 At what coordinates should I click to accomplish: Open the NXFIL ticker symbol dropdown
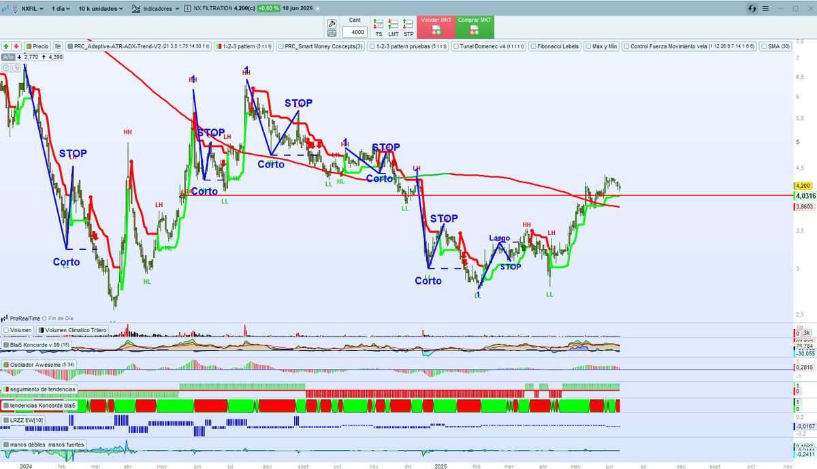click(32, 9)
